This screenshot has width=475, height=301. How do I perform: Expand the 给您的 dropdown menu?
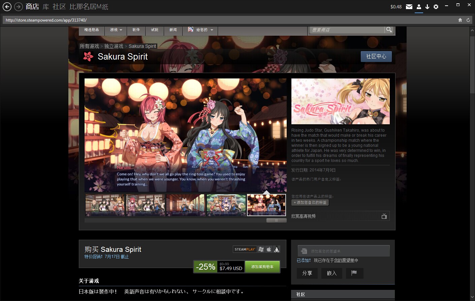pos(200,30)
